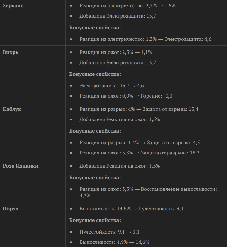227x247 pixels.
Task: Select "Добавлена Электрозащита: 13,7" in the Вихрь row
Action: [118, 63]
